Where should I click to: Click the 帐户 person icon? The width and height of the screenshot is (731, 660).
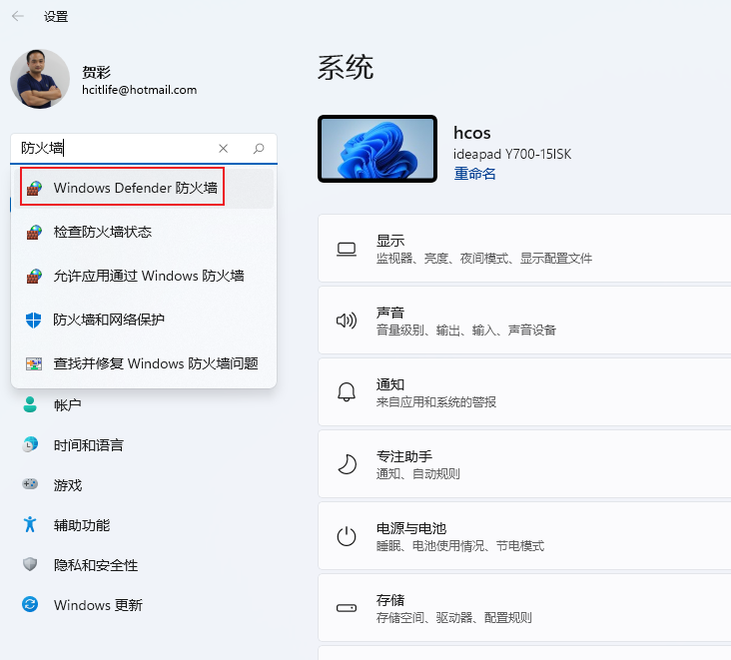point(30,404)
